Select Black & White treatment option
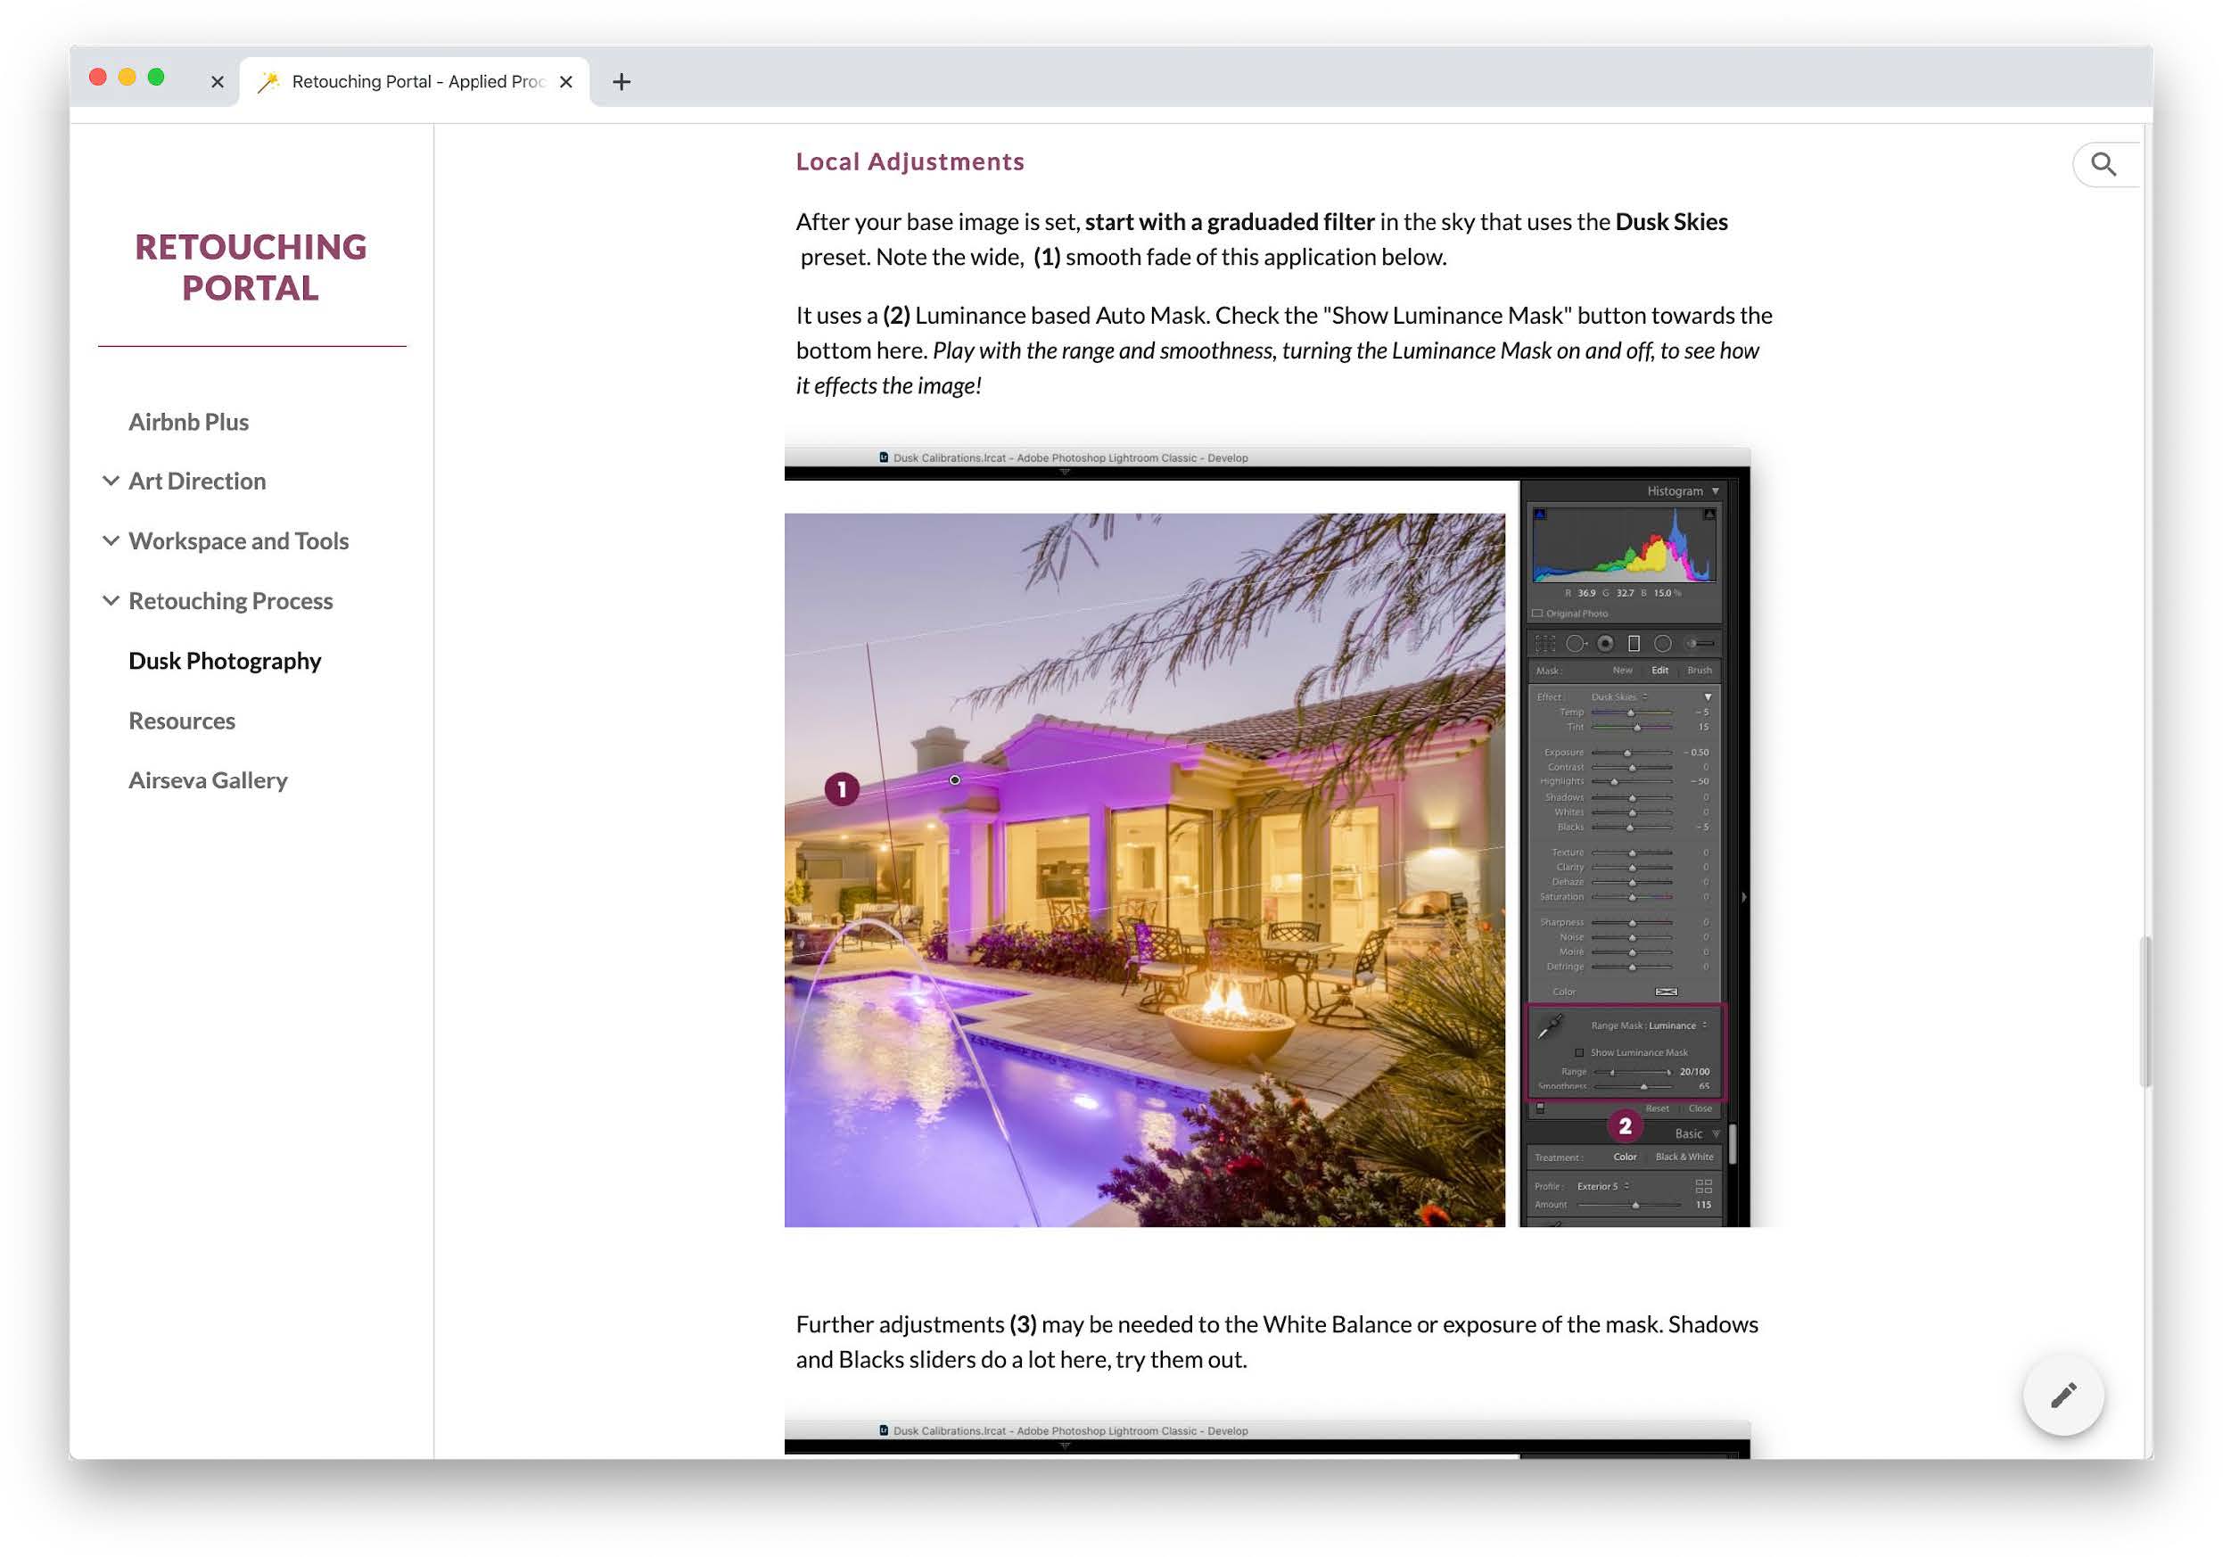Viewport: 2223px width, 1557px height. click(1684, 1157)
